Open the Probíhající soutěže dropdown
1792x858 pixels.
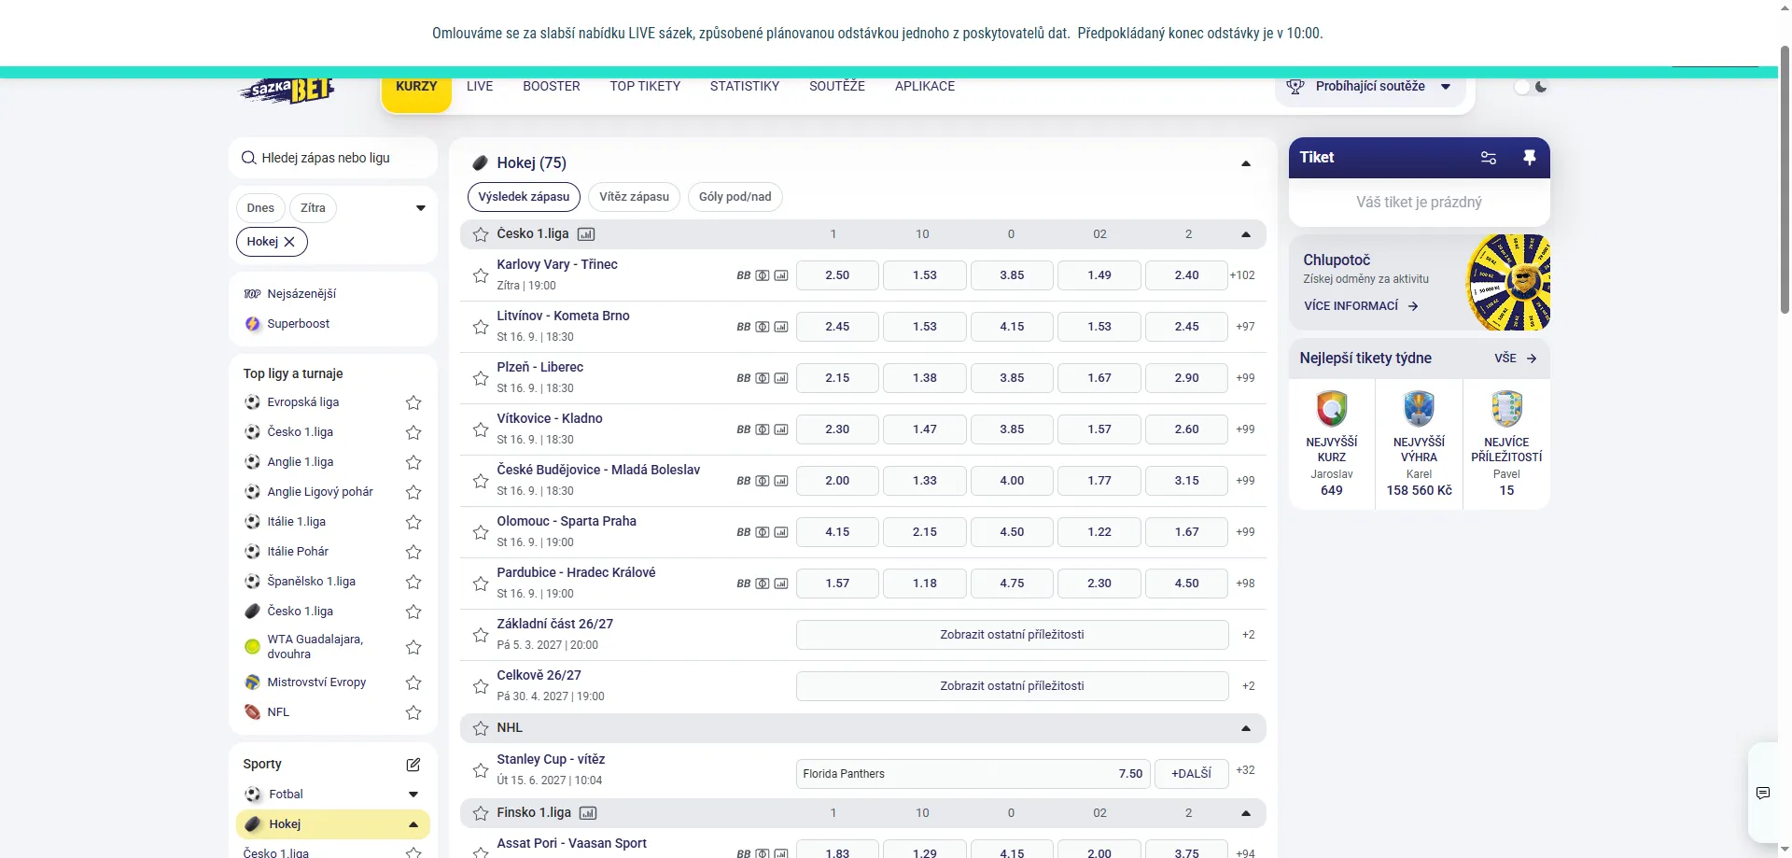click(1369, 87)
